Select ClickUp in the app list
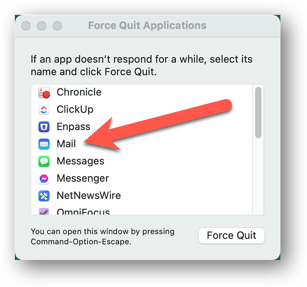 coord(75,110)
